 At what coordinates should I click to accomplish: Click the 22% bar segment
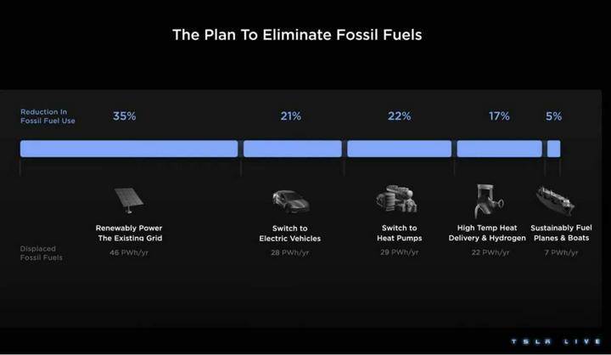click(x=400, y=149)
